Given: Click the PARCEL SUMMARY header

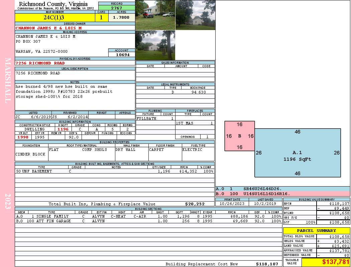Looking at the screenshot, I should point(317,231).
